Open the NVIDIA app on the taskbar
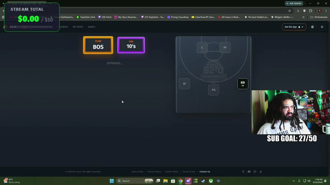Image resolution: width=330 pixels, height=185 pixels. coord(196,181)
